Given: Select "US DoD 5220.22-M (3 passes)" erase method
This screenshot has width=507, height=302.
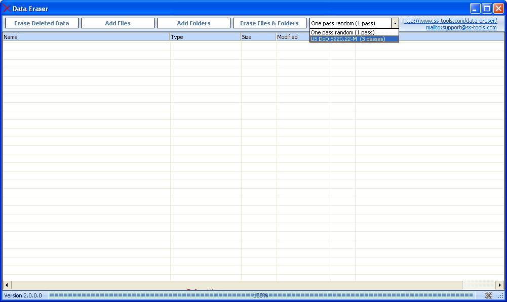Looking at the screenshot, I should click(354, 38).
